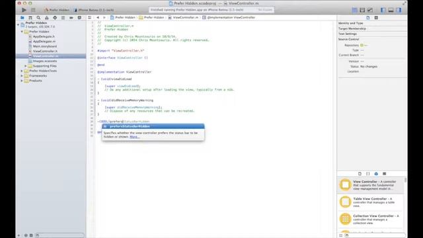Viewport: 423px width, 238px height.
Task: Click ViewController.m in the jump bar
Action: [x=183, y=18]
